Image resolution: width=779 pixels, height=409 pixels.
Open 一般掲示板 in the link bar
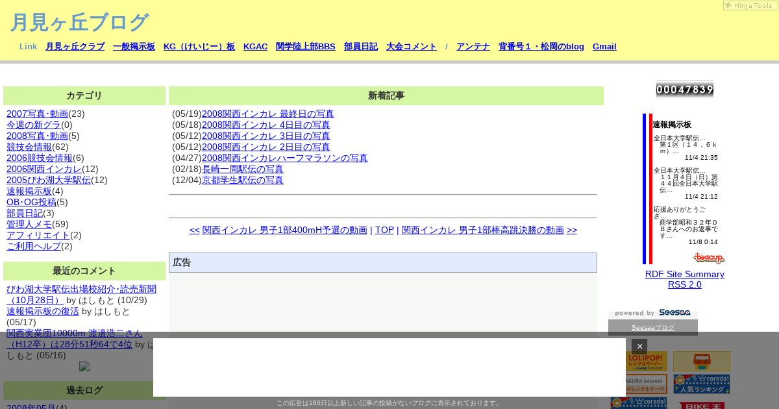point(134,47)
